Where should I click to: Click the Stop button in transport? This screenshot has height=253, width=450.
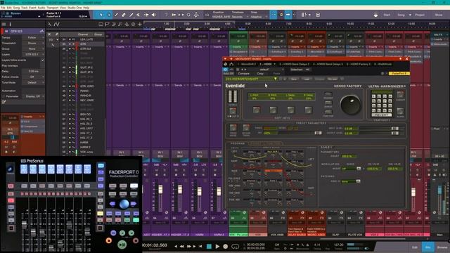pos(209,246)
